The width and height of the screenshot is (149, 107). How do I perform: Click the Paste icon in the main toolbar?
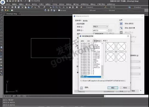click(29, 7)
